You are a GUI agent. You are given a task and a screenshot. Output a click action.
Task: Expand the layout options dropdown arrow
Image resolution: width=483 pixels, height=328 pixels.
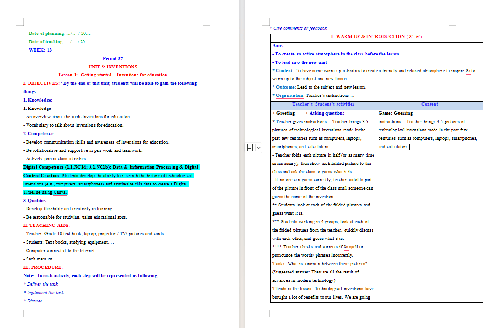pyautogui.click(x=259, y=148)
